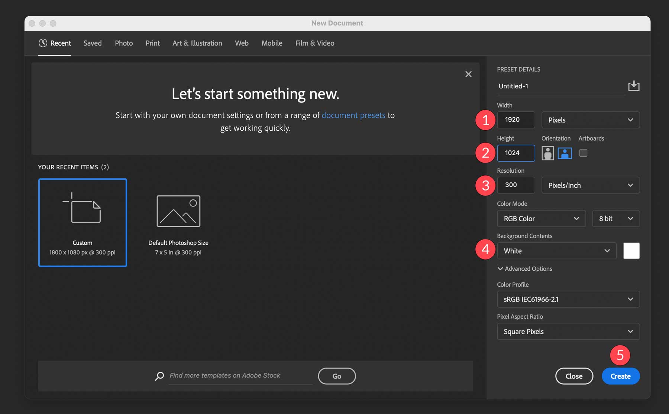Open the Width units Pixels dropdown
The width and height of the screenshot is (669, 414).
point(590,120)
